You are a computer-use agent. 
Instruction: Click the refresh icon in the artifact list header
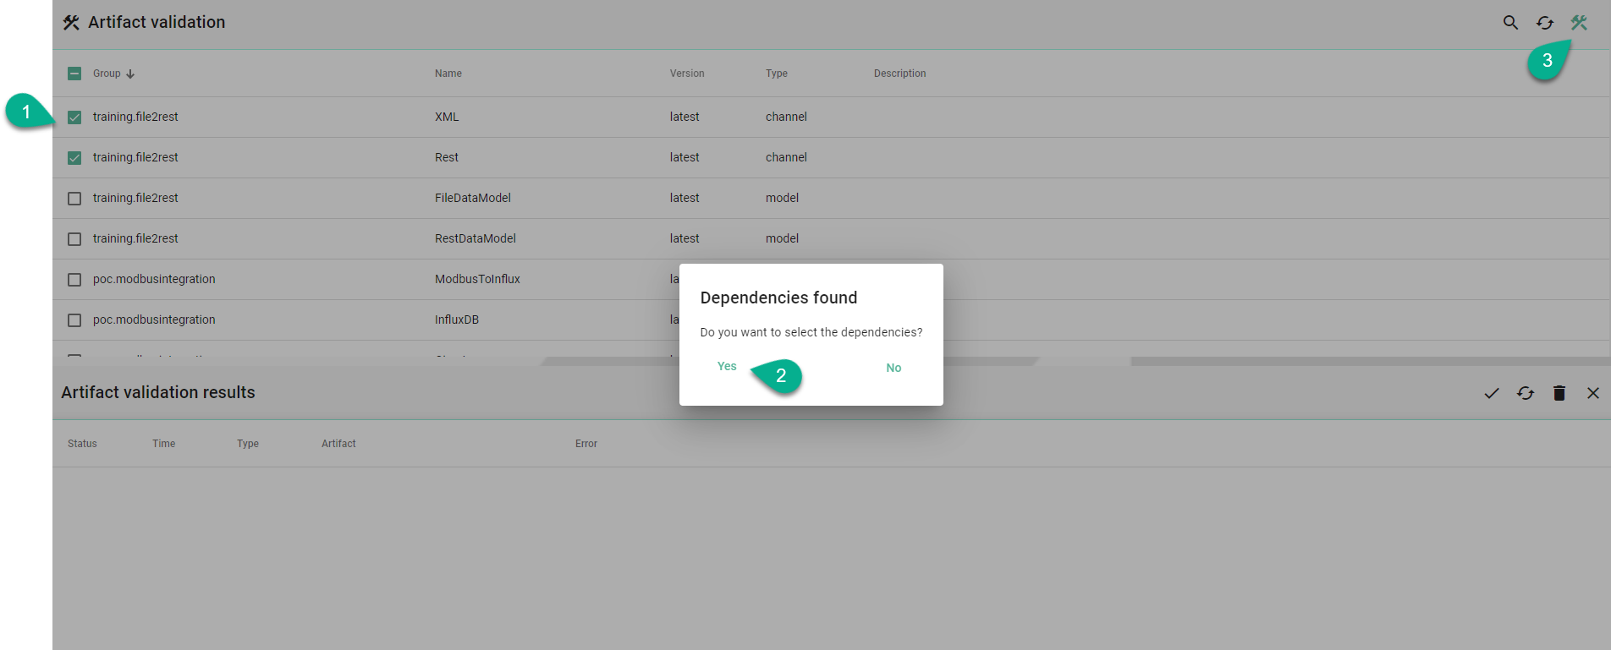(1544, 23)
